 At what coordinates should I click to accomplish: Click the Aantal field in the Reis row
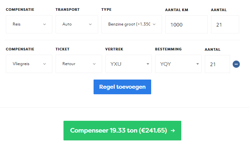tap(225, 25)
